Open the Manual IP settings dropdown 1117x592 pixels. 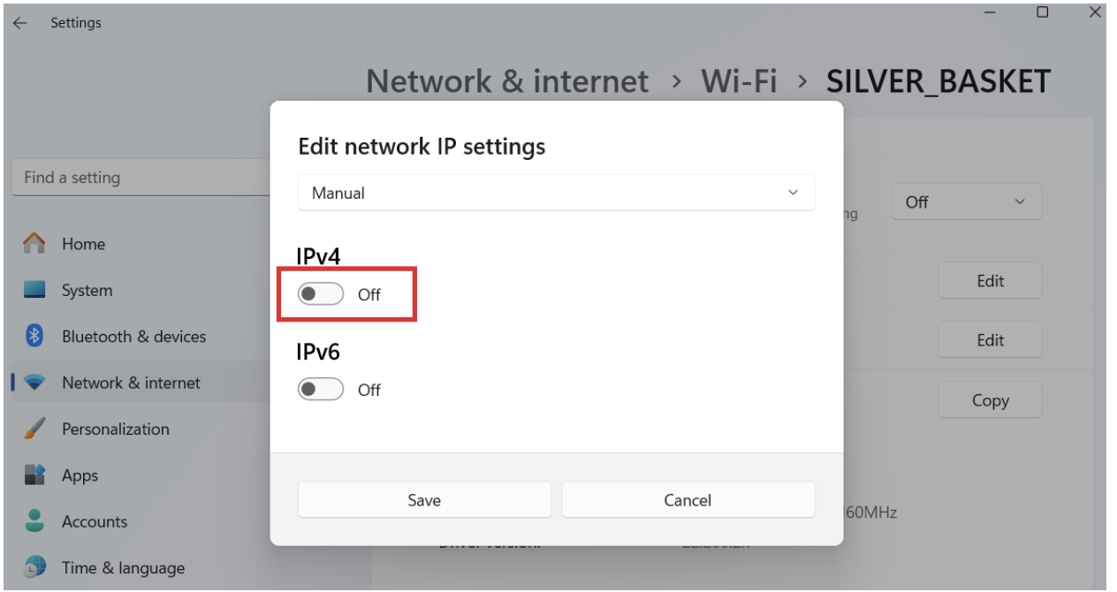pyautogui.click(x=556, y=193)
